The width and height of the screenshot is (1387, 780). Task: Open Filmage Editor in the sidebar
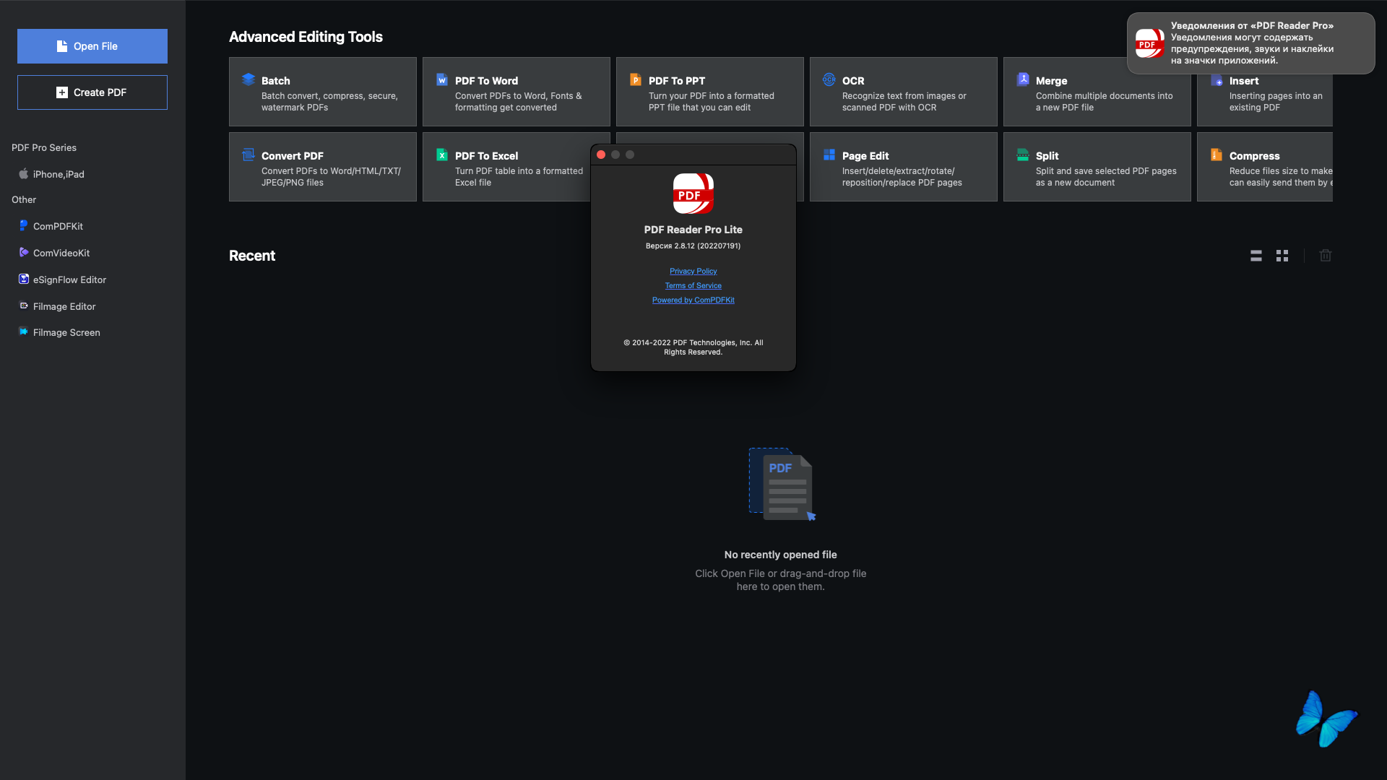[x=64, y=306]
